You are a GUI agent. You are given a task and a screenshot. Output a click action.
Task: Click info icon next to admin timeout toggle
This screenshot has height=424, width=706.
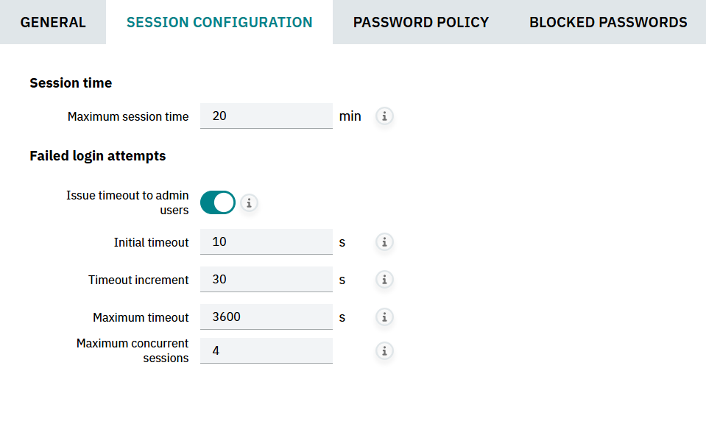pos(249,203)
